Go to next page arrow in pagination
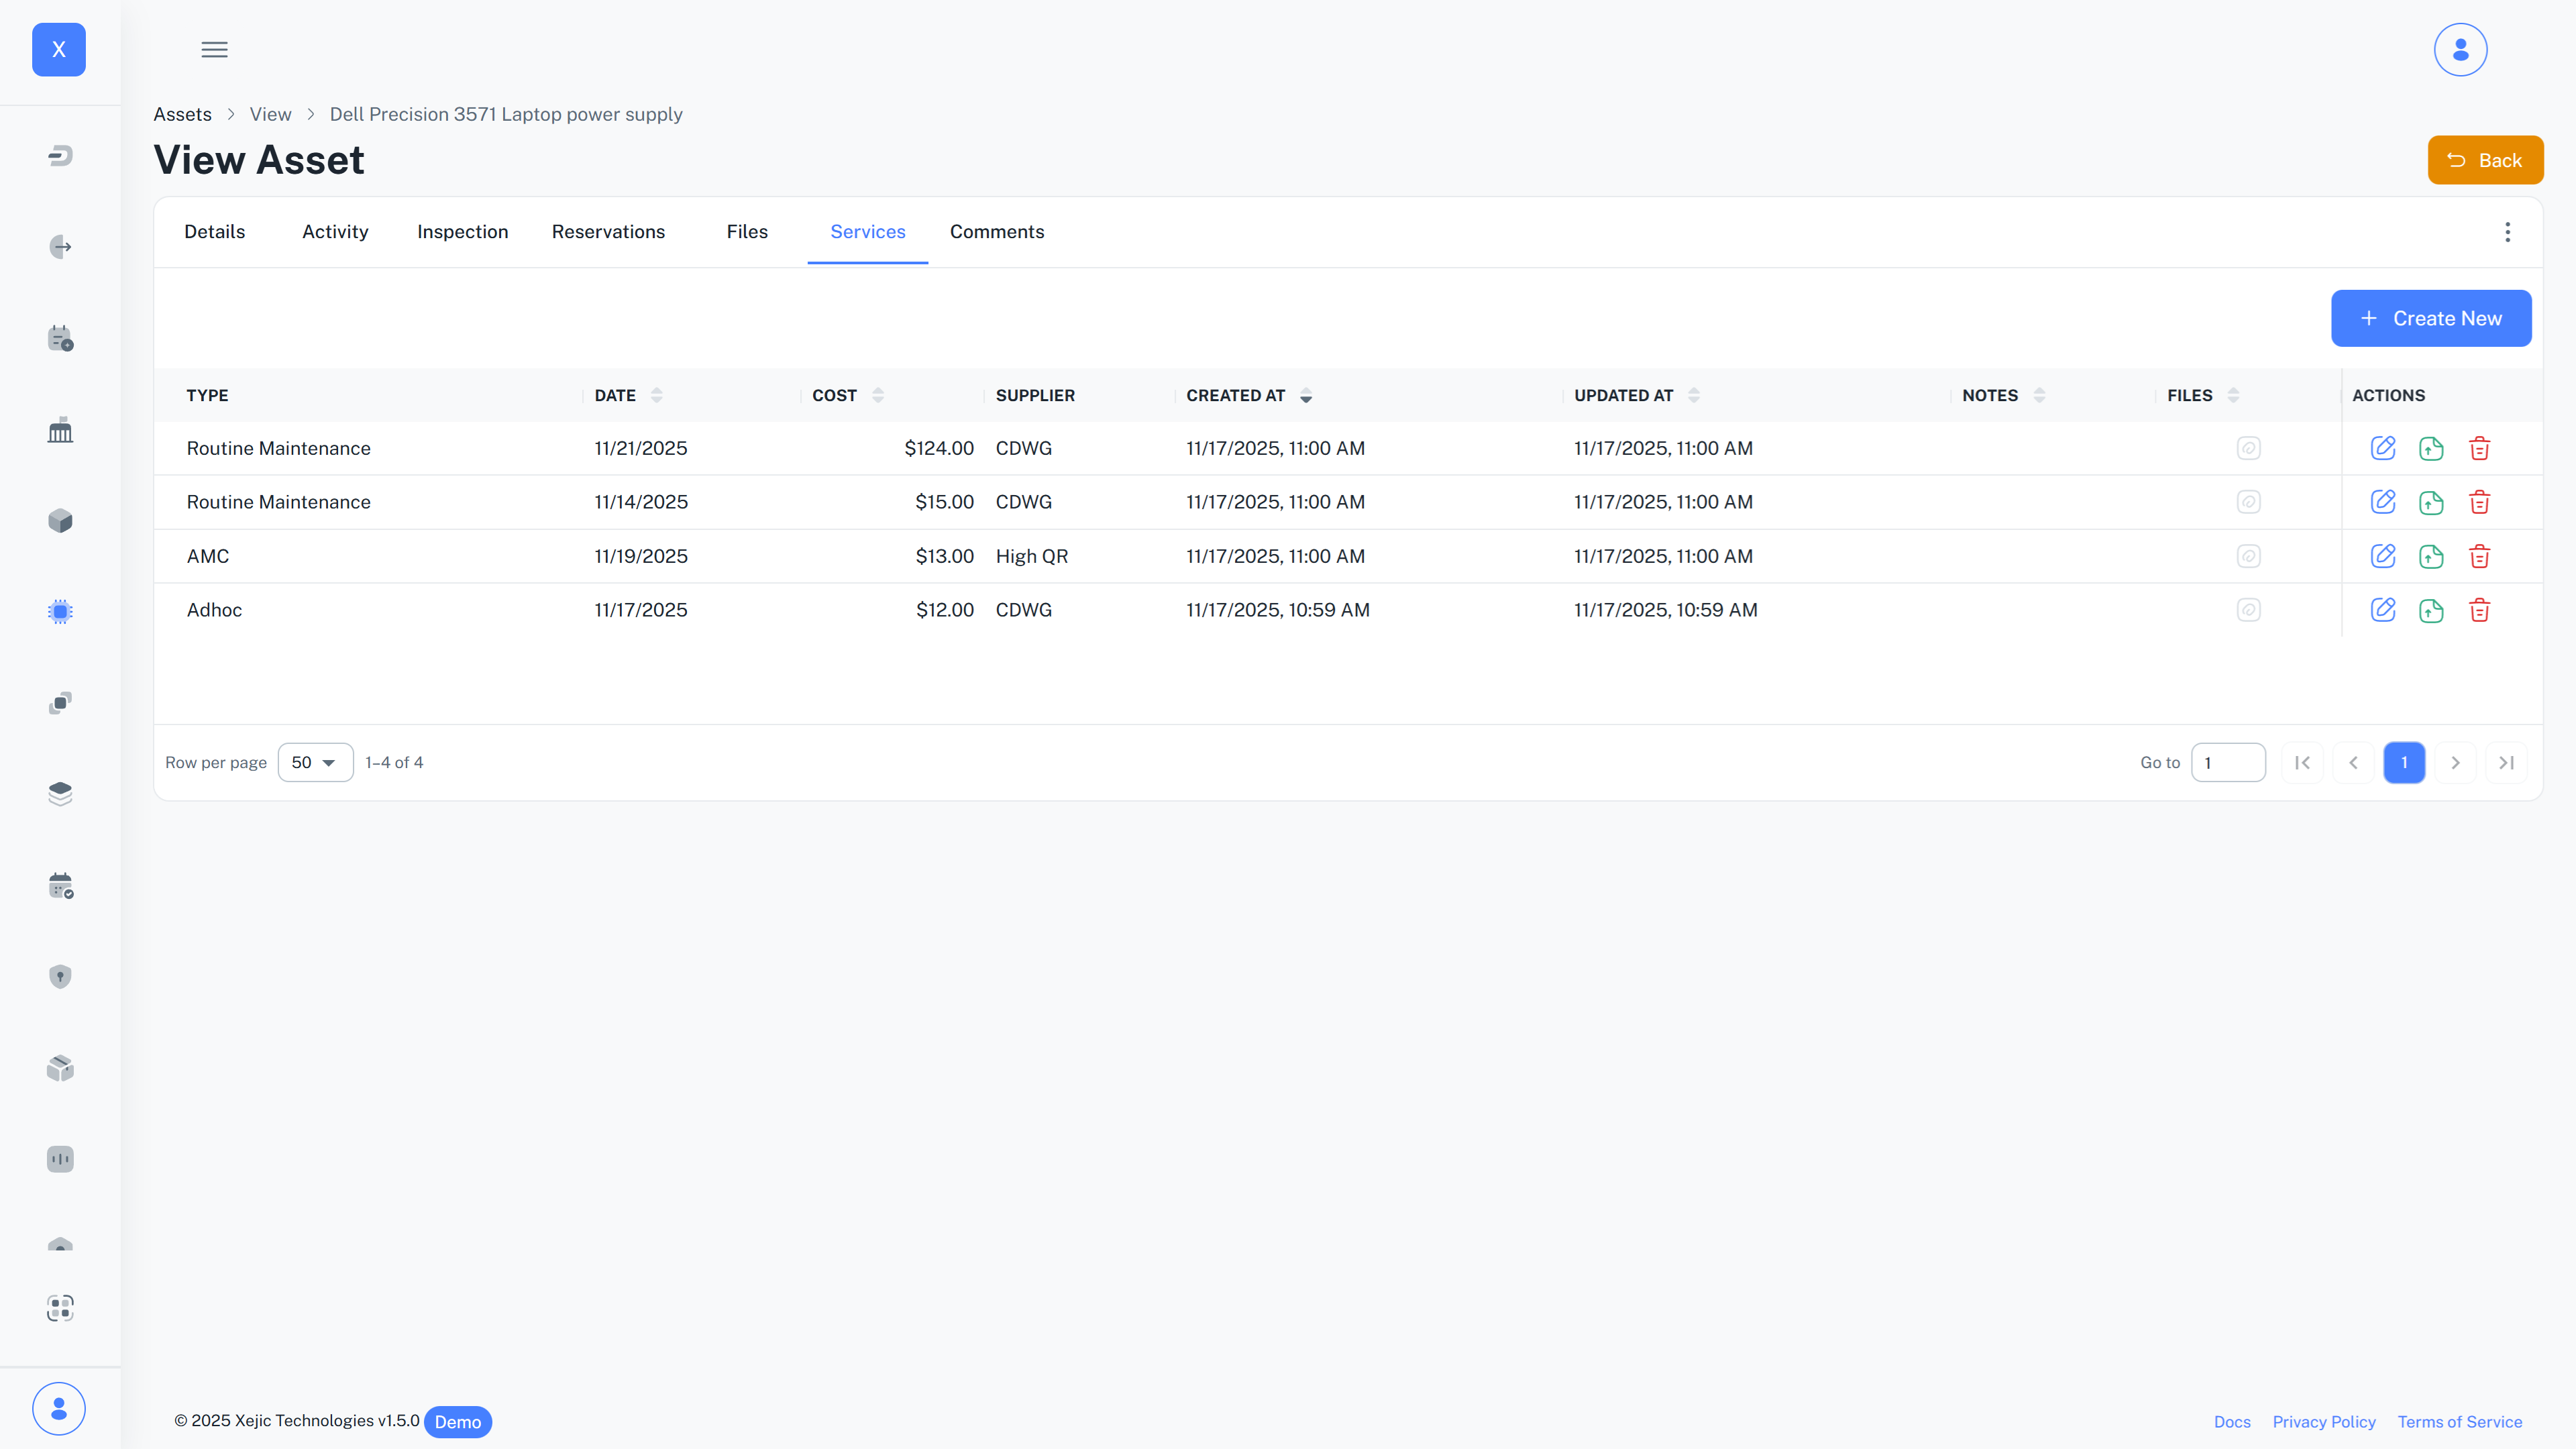2576x1449 pixels. click(x=2454, y=762)
